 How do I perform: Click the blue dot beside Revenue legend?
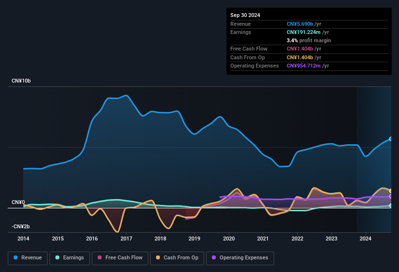pyautogui.click(x=16, y=258)
